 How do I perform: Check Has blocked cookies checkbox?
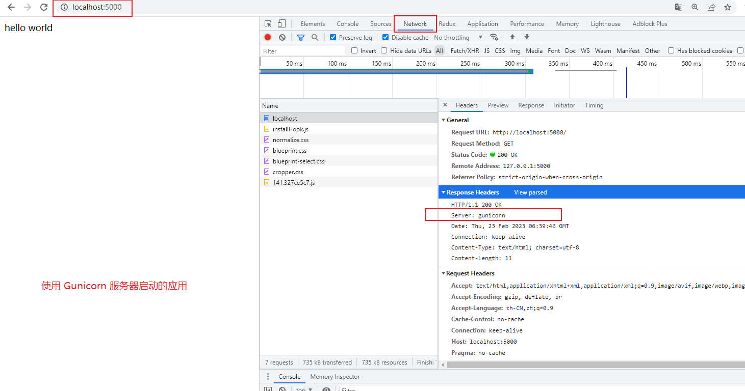(x=671, y=50)
